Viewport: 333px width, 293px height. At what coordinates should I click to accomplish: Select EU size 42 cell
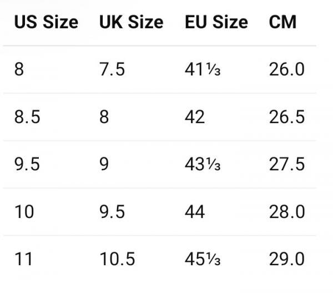point(195,117)
